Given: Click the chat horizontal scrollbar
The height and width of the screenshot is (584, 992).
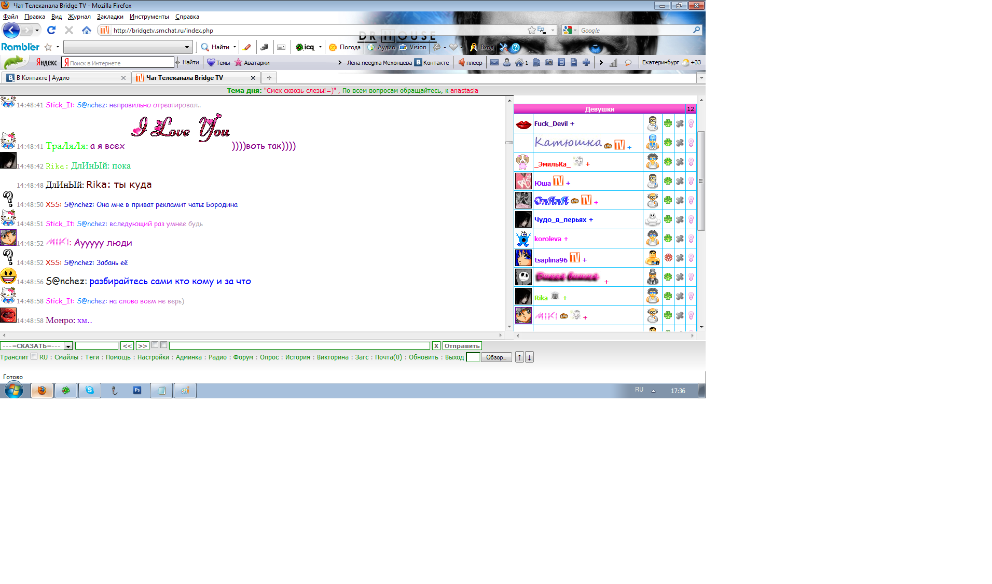Looking at the screenshot, I should (253, 335).
